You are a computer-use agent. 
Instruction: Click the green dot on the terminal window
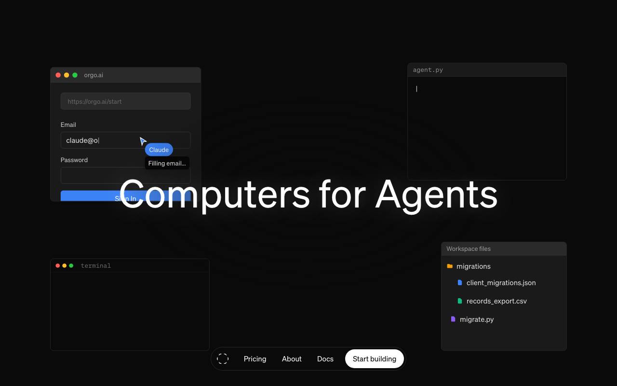point(71,266)
